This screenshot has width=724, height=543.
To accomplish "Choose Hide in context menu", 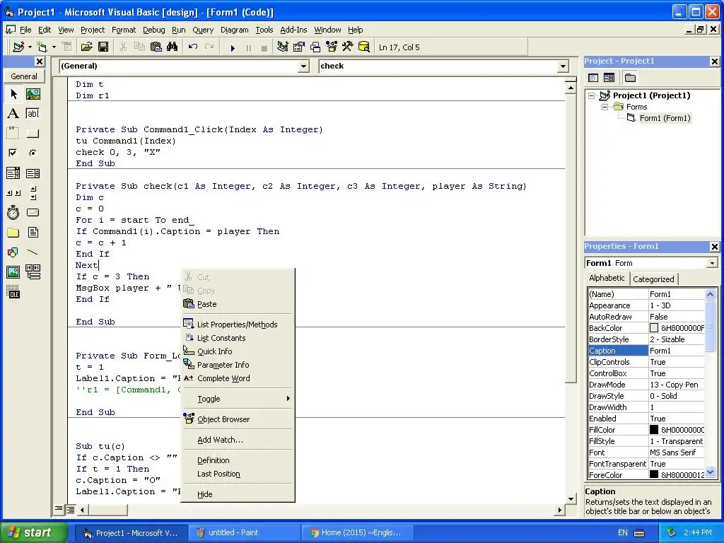I will click(238, 494).
